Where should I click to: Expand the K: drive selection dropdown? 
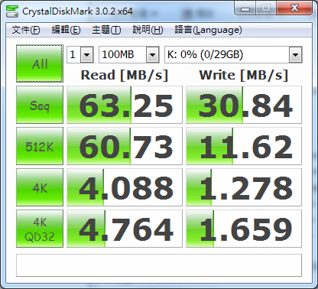296,54
